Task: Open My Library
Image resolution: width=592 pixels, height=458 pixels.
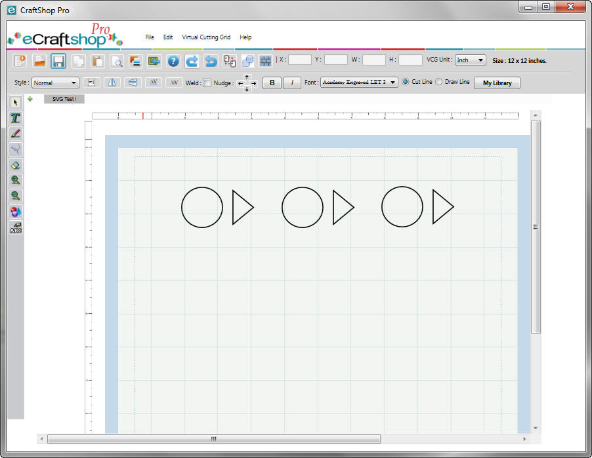Action: pyautogui.click(x=497, y=83)
